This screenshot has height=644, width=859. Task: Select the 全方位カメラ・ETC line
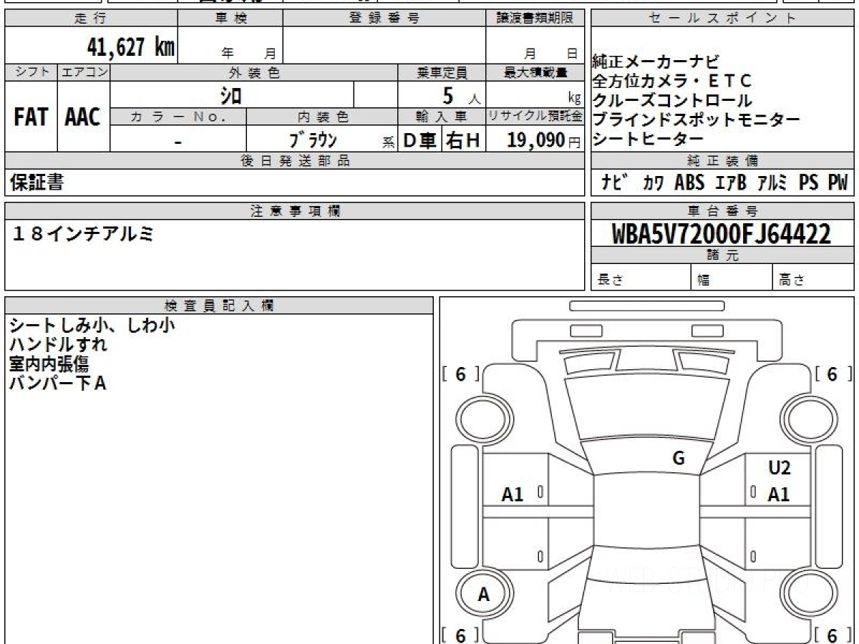pos(672,82)
